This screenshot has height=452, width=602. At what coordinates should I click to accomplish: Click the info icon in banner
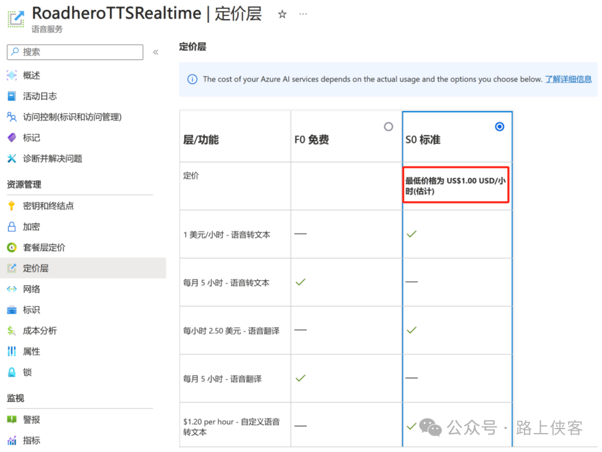tap(192, 80)
